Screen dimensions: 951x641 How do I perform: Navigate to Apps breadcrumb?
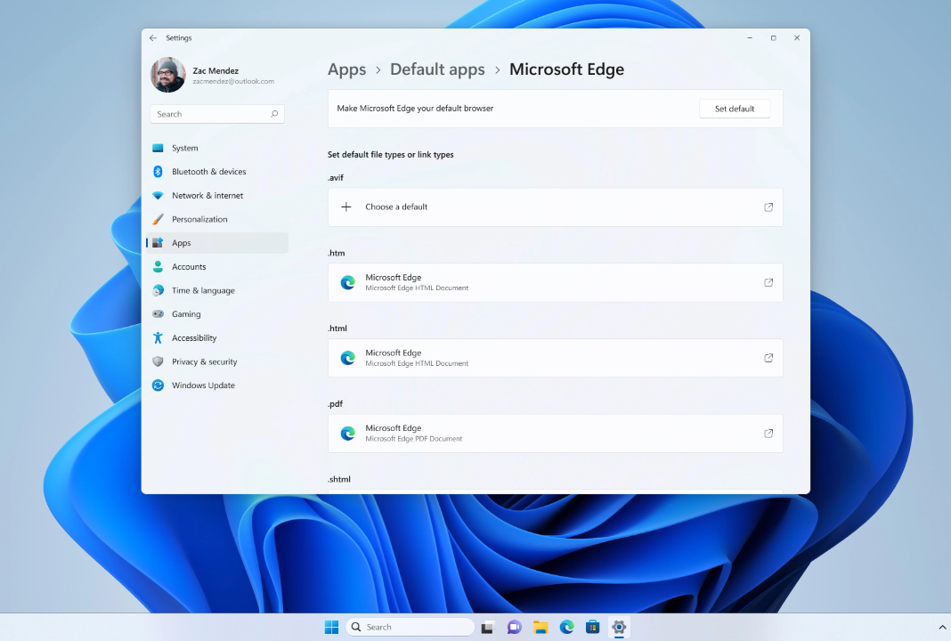[x=347, y=69]
